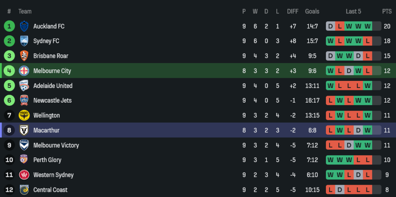Click the Central Coast club badge
Screen dimensions: 396x197
pos(25,190)
